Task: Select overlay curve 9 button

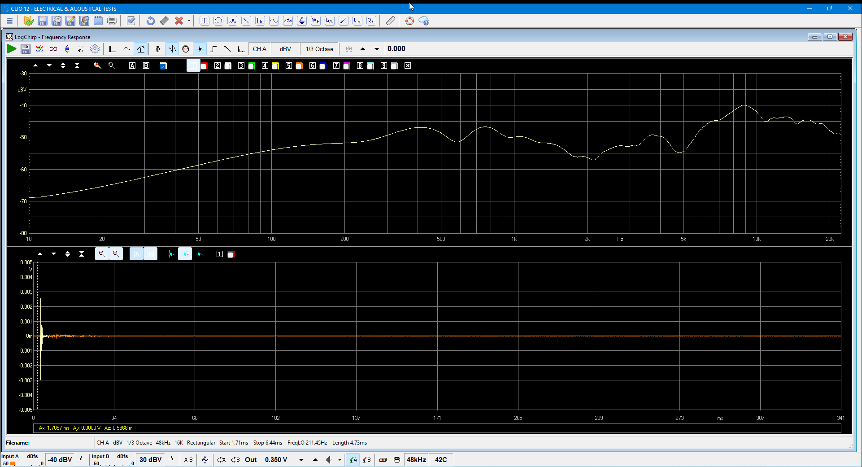Action: coord(384,65)
